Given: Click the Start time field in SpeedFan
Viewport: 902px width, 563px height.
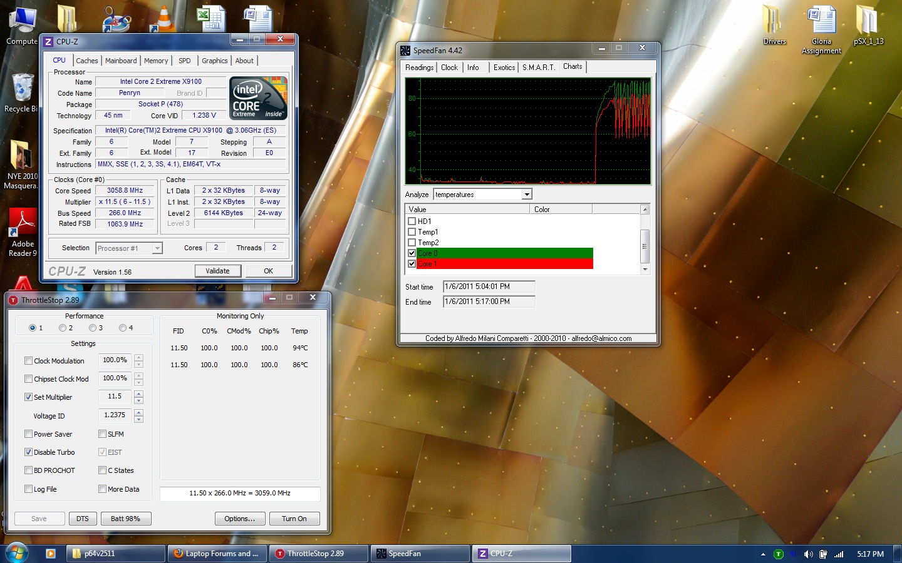Looking at the screenshot, I should click(489, 287).
